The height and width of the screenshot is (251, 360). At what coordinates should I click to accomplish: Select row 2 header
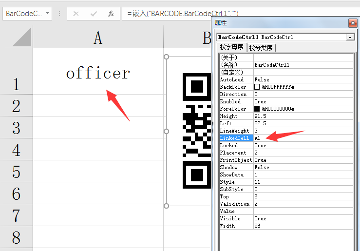(x=16, y=105)
